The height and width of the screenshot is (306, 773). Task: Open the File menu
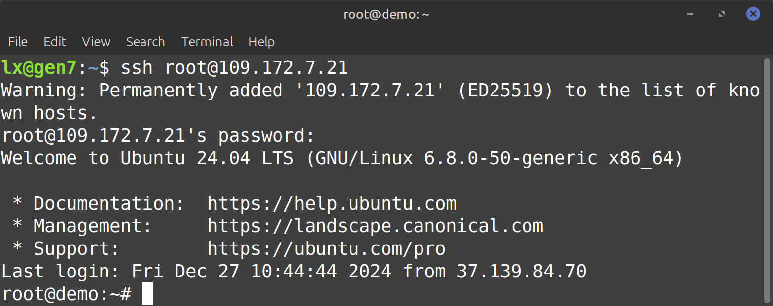click(x=18, y=42)
